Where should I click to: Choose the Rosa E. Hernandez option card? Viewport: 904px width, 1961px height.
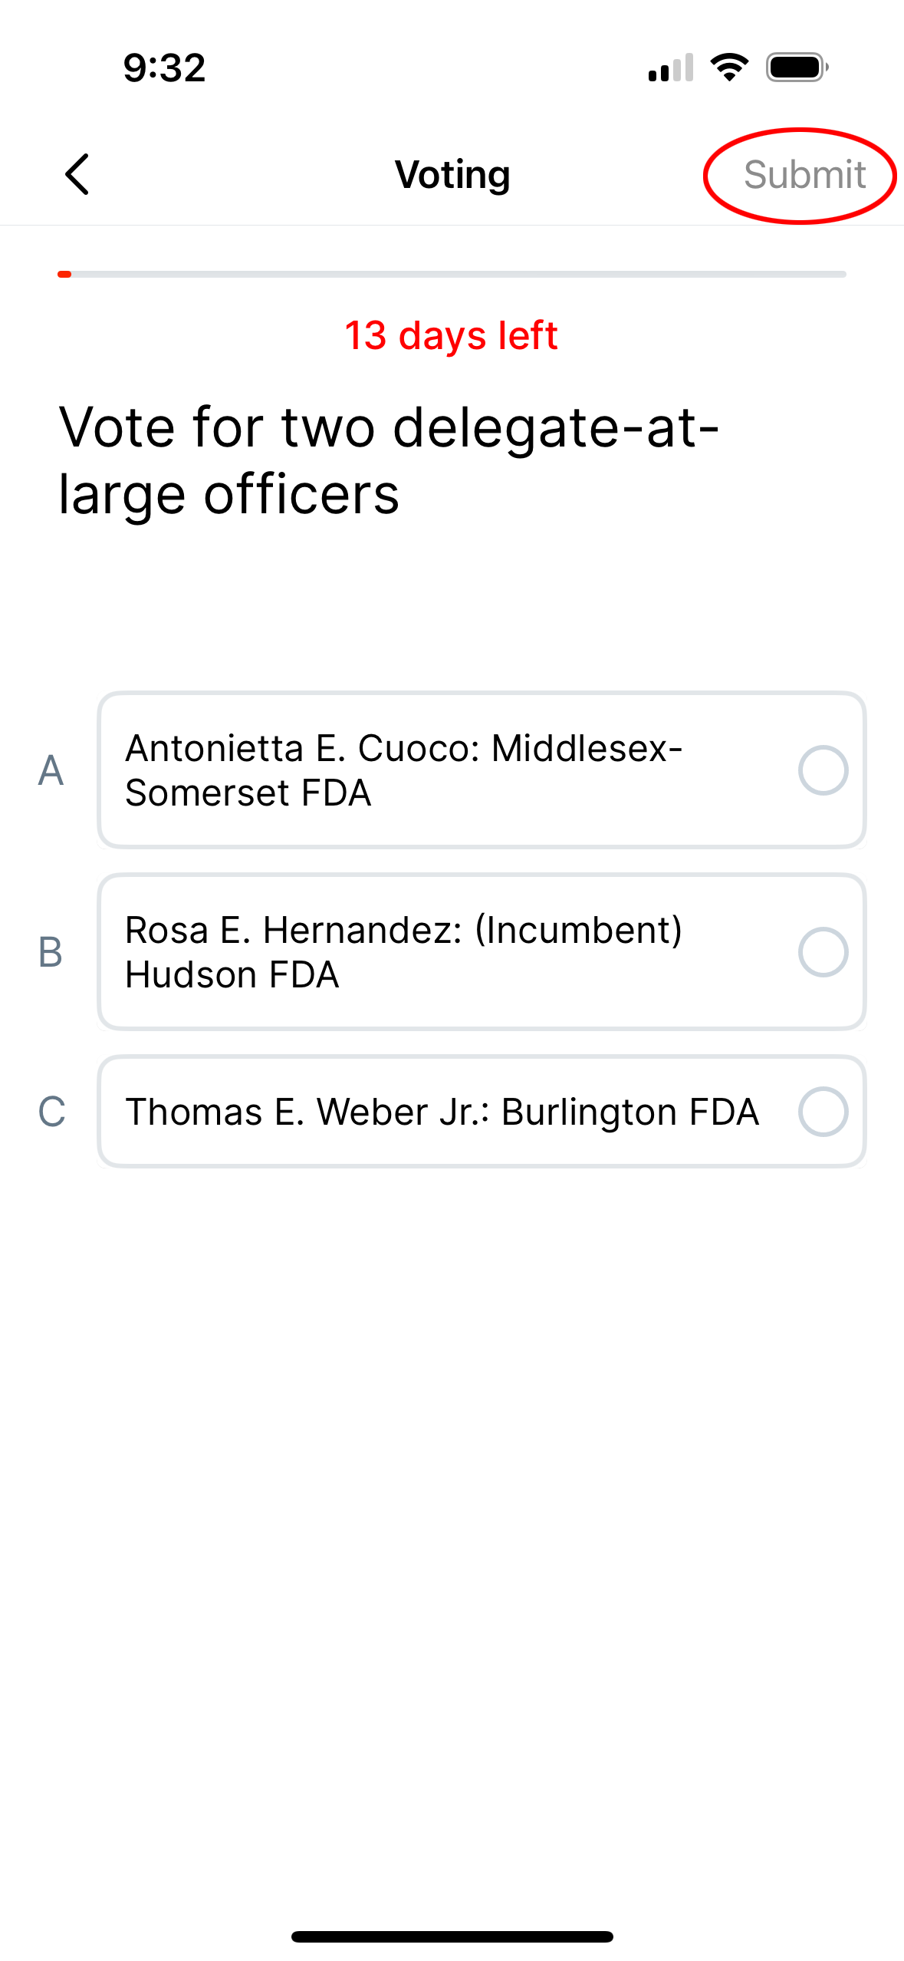pyautogui.click(x=482, y=952)
